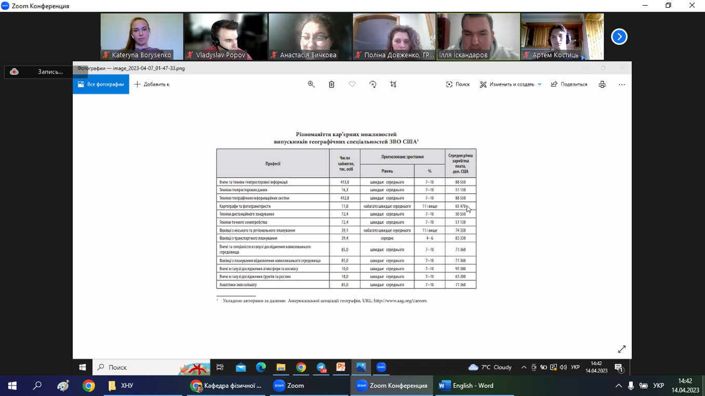Switch to 'English - Word' taskbar window
Image resolution: width=705 pixels, height=396 pixels.
tap(466, 386)
